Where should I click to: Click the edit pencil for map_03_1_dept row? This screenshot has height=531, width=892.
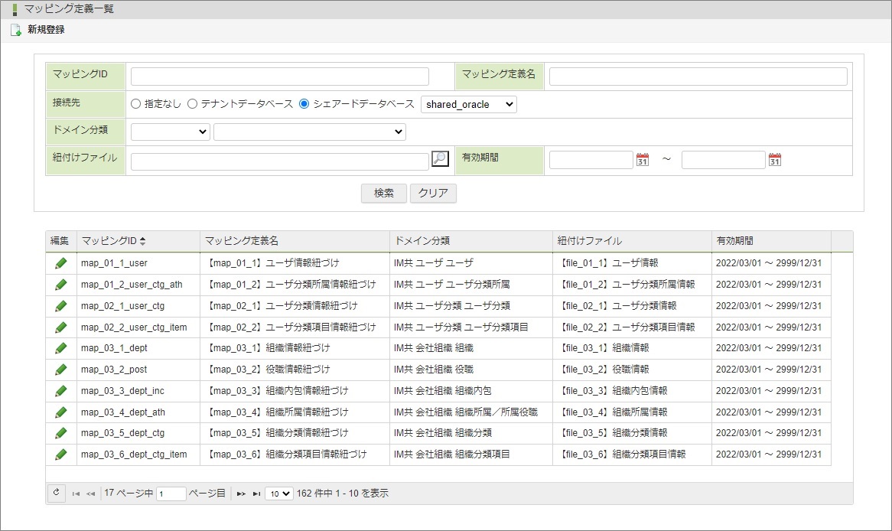(x=61, y=348)
